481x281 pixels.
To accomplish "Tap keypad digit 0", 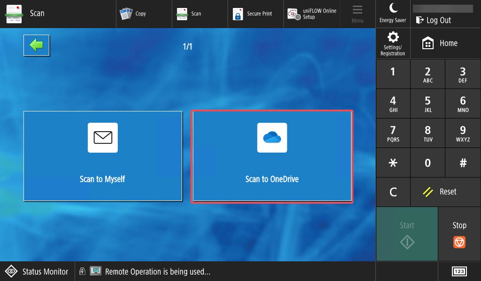I will pos(428,163).
